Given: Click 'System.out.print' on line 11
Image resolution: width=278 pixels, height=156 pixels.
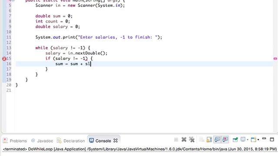Looking at the screenshot, I should pos(55,37).
